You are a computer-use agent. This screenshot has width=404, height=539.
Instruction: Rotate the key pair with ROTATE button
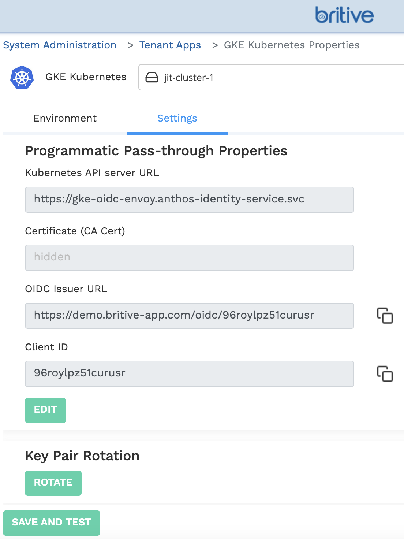pyautogui.click(x=53, y=483)
